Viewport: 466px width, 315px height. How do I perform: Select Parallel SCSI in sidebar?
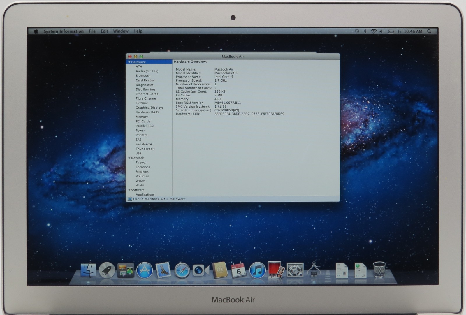(145, 126)
